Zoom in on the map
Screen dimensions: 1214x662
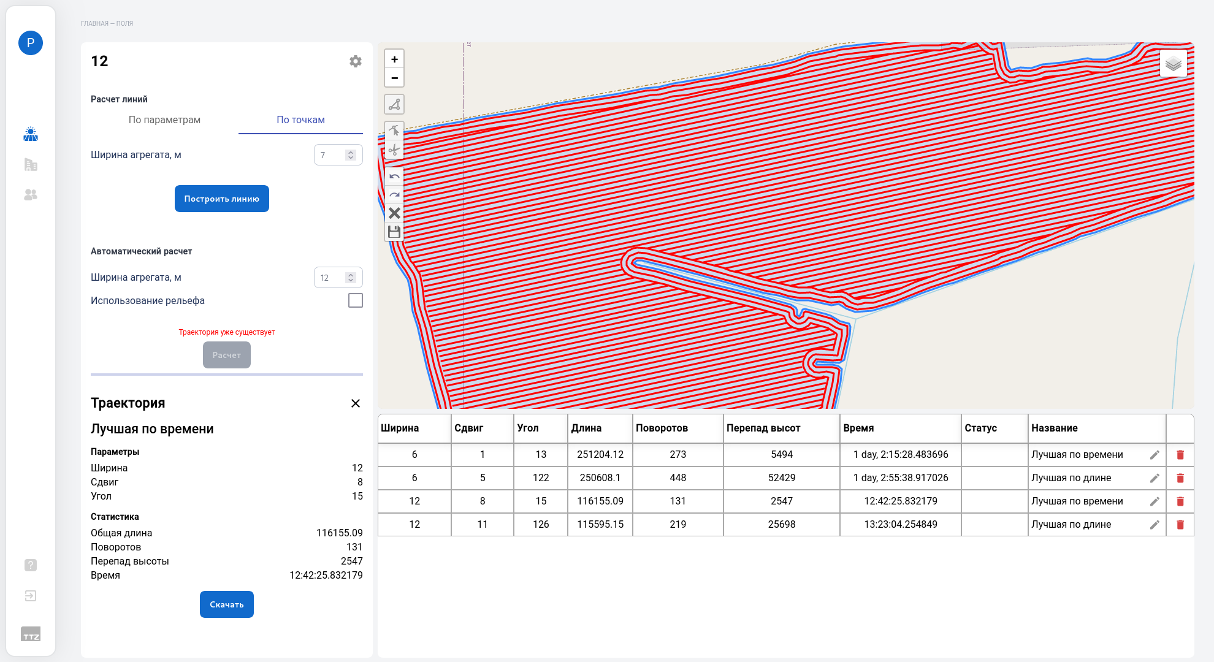coord(394,59)
